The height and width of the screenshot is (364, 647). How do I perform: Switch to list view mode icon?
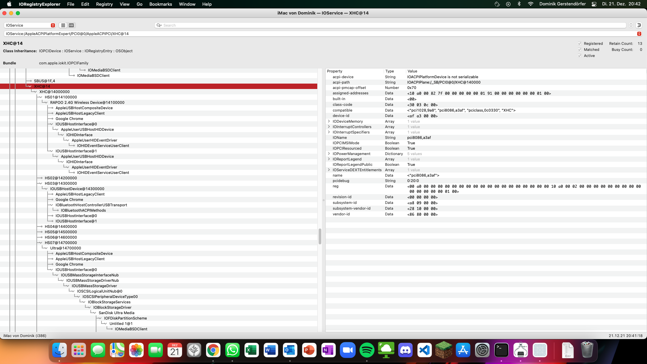click(x=63, y=25)
